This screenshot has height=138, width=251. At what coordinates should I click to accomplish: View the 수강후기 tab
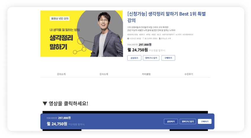tap(189, 74)
